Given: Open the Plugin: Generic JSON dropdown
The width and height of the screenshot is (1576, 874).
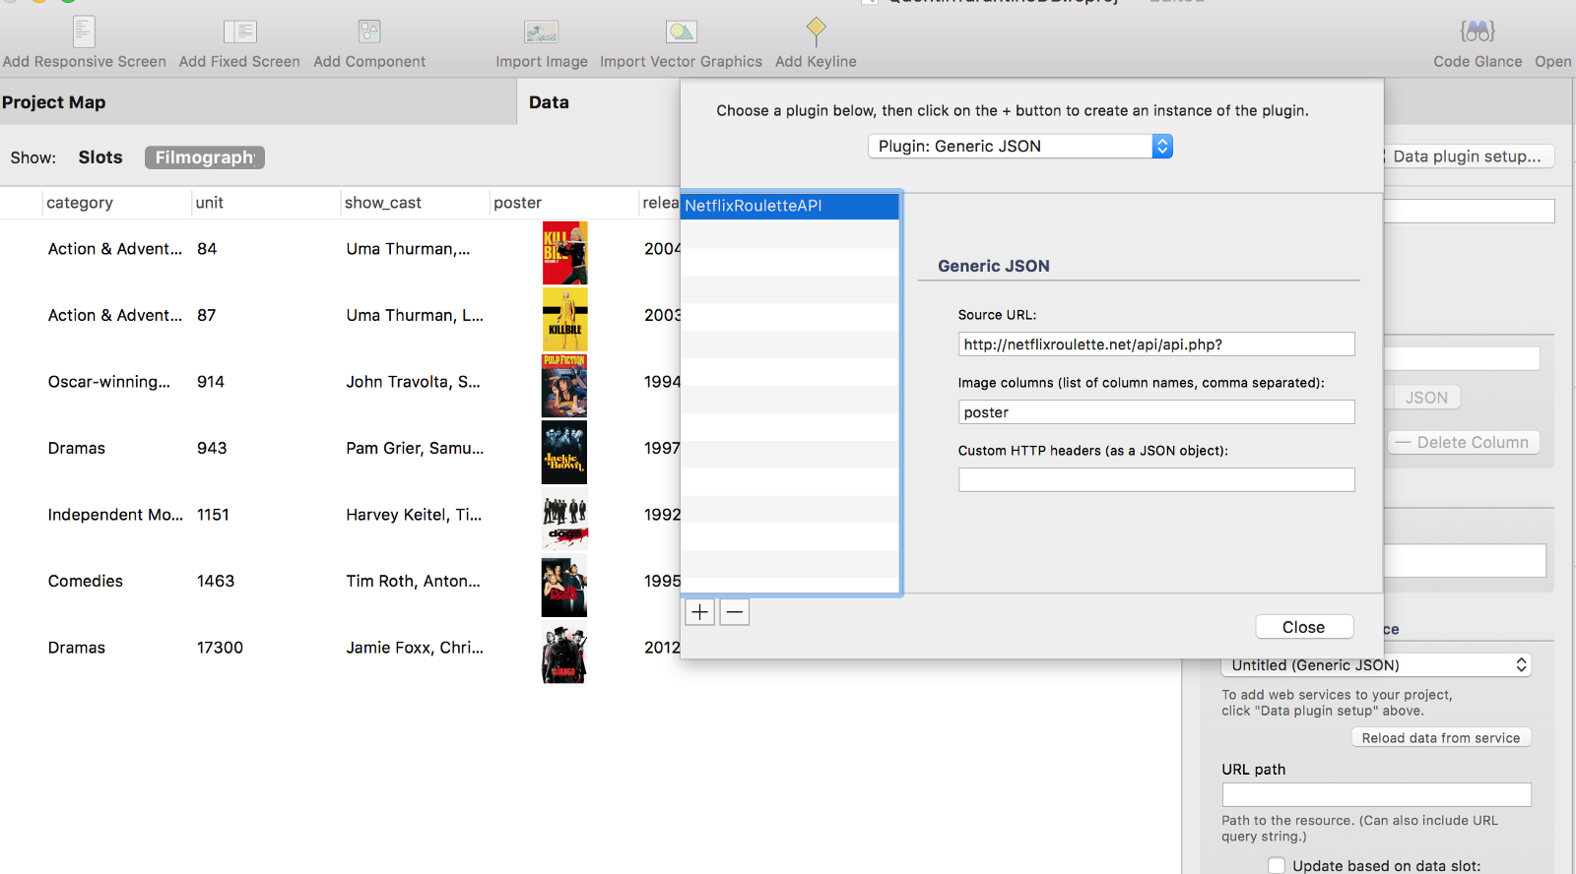Looking at the screenshot, I should tap(1019, 147).
